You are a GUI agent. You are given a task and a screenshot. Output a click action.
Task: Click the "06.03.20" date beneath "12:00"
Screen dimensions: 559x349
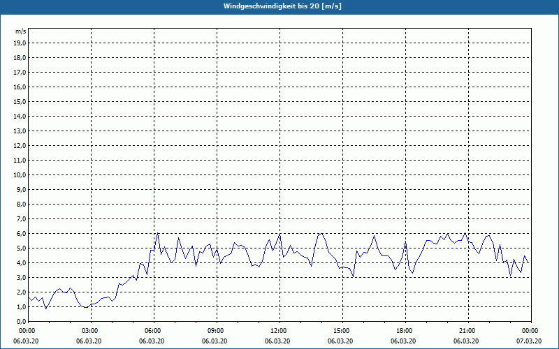pyautogui.click(x=277, y=341)
